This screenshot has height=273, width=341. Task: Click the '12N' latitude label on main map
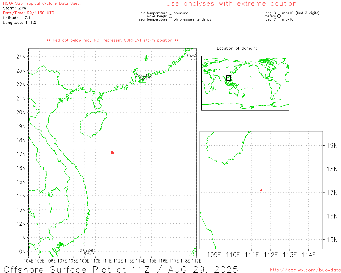click(21, 224)
